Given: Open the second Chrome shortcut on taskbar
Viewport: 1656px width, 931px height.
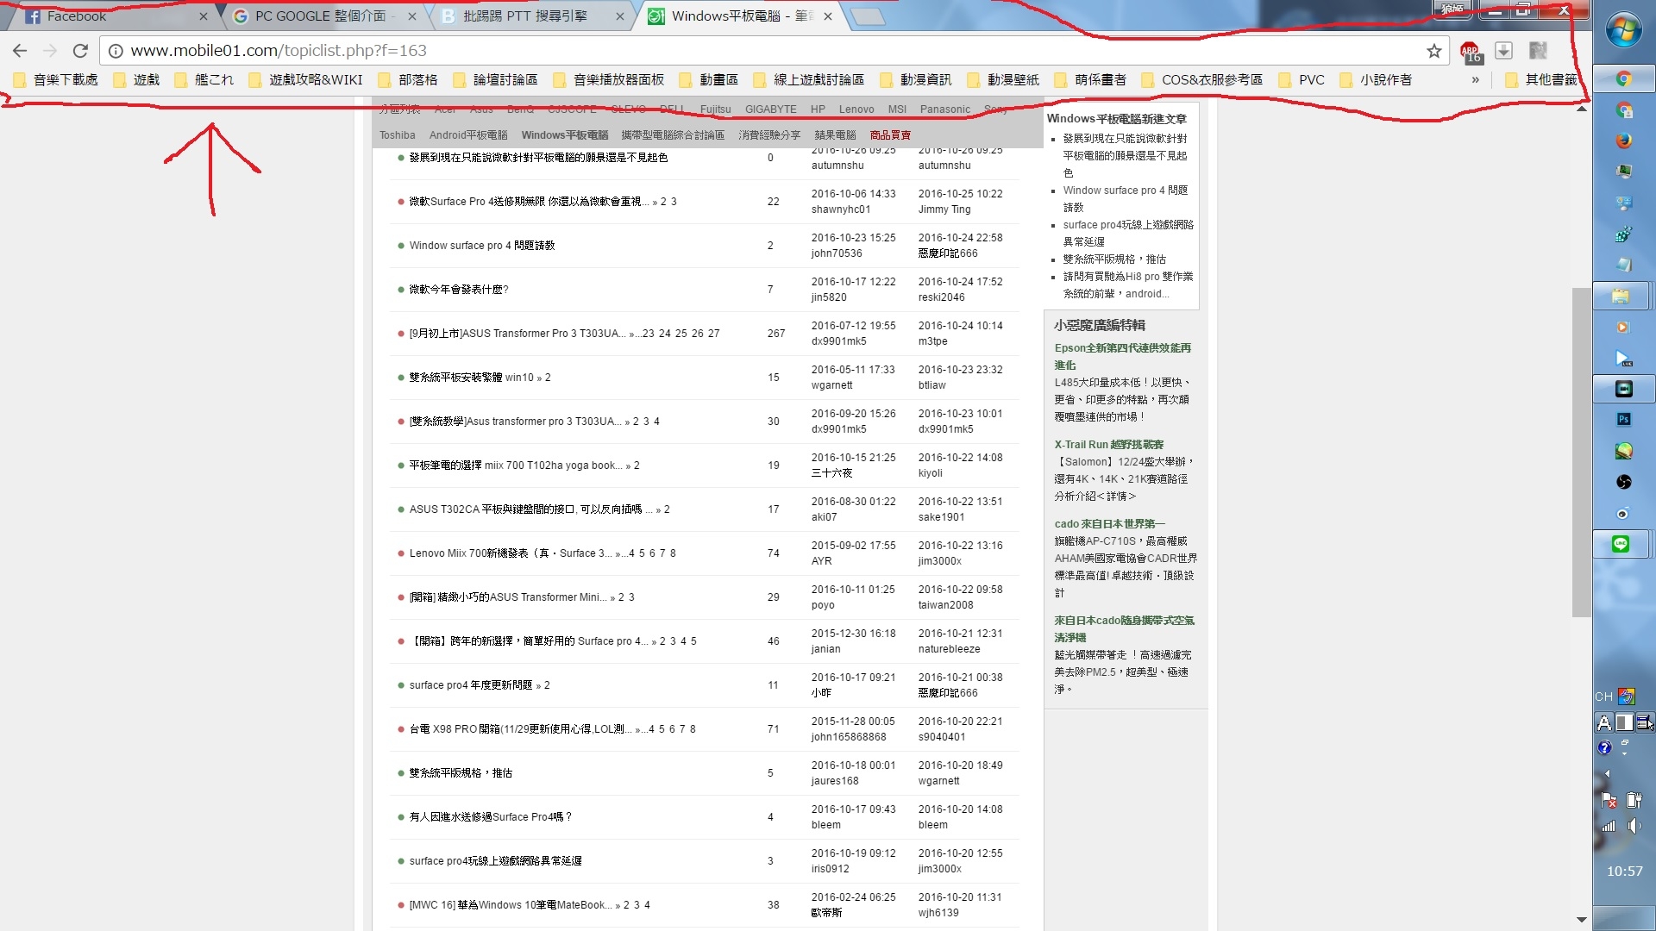Looking at the screenshot, I should click(1624, 109).
